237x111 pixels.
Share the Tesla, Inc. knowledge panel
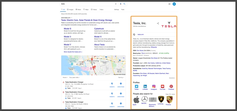point(158,23)
